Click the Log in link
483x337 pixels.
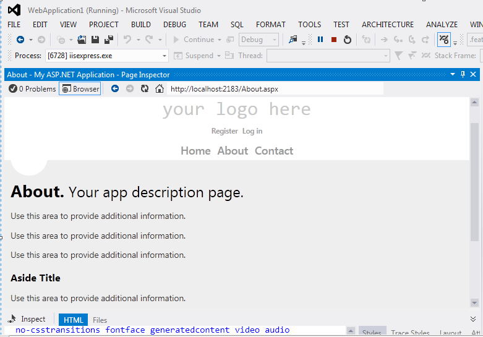pos(252,131)
